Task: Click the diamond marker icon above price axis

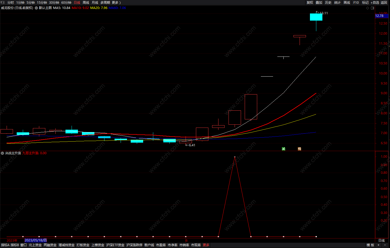Action: 367,8
